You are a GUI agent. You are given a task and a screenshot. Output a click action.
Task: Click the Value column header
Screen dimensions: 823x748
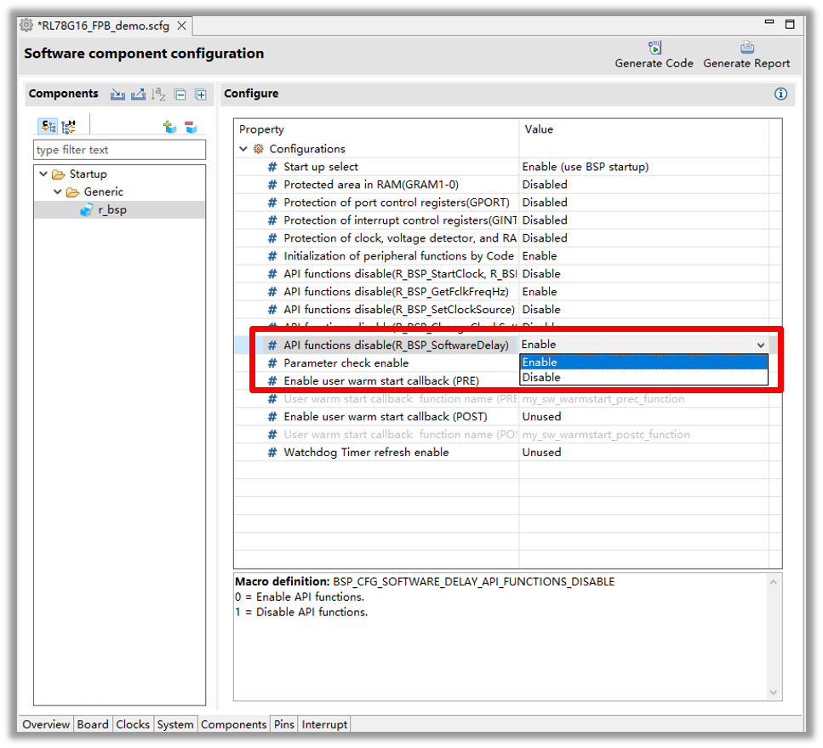point(644,129)
